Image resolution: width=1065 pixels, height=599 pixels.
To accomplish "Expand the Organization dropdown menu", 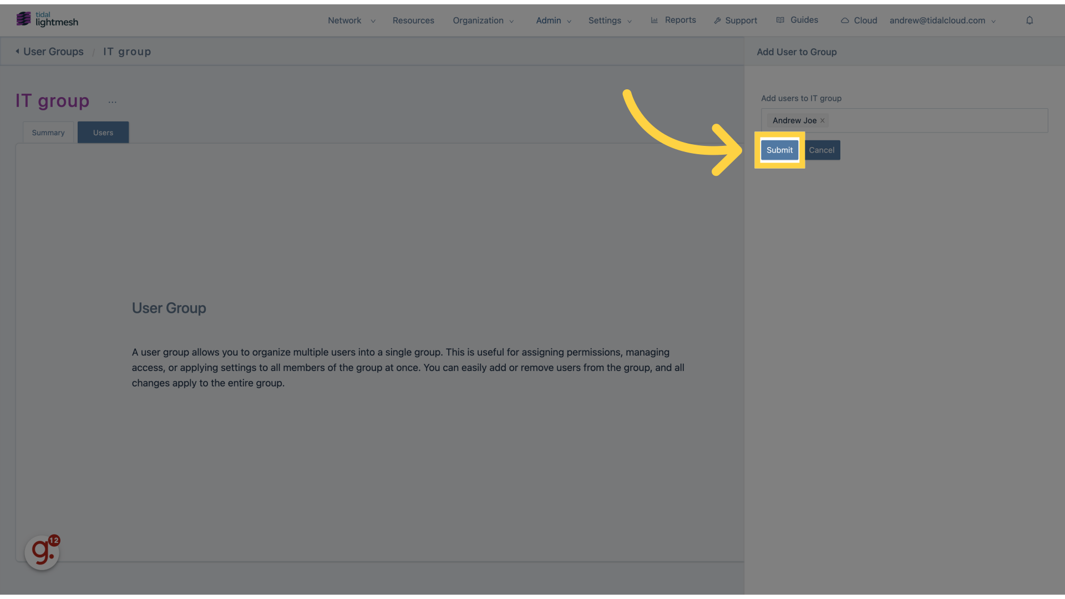I will tap(483, 21).
